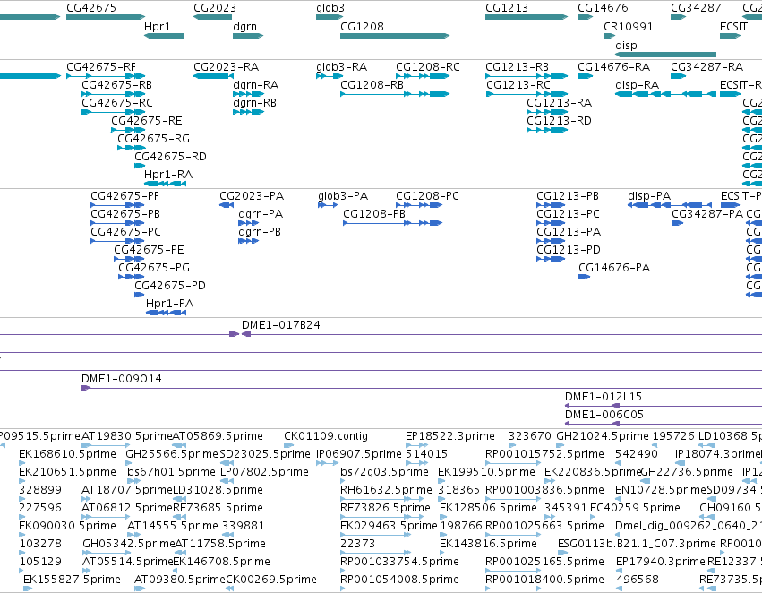Select protein CG34287-PA

pyautogui.click(x=707, y=214)
